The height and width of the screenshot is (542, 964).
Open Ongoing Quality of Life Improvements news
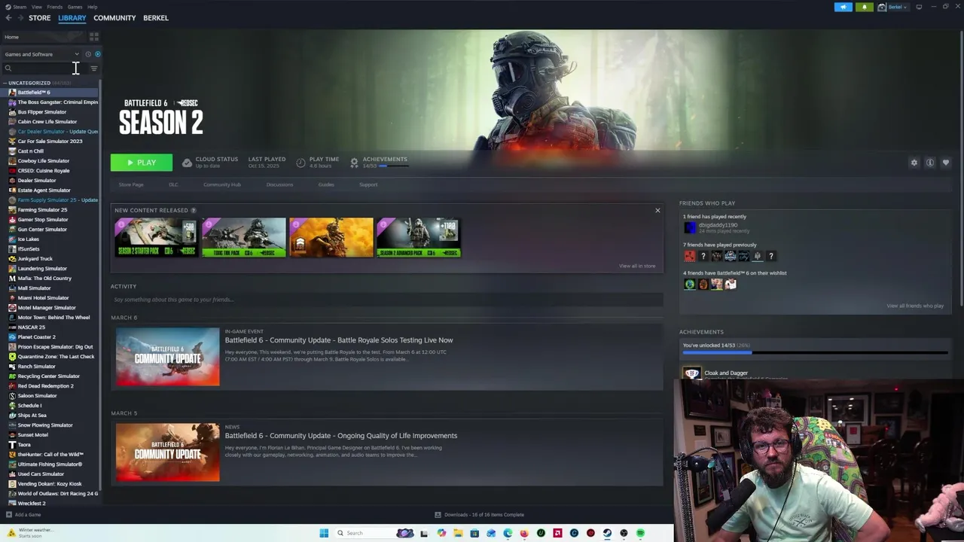pos(341,436)
